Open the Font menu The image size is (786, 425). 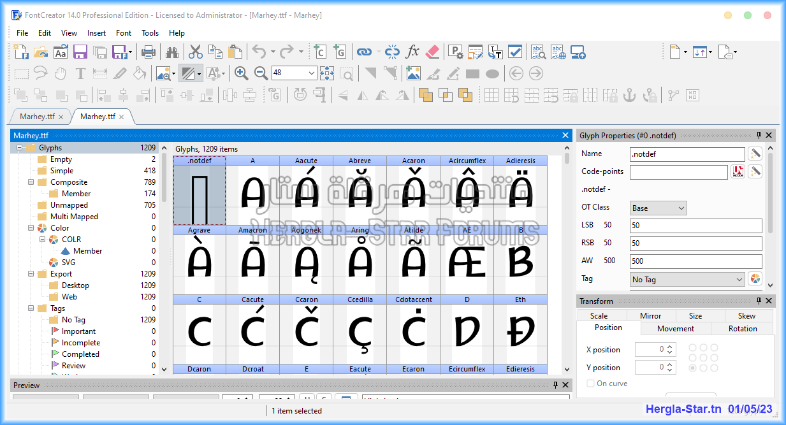(124, 33)
